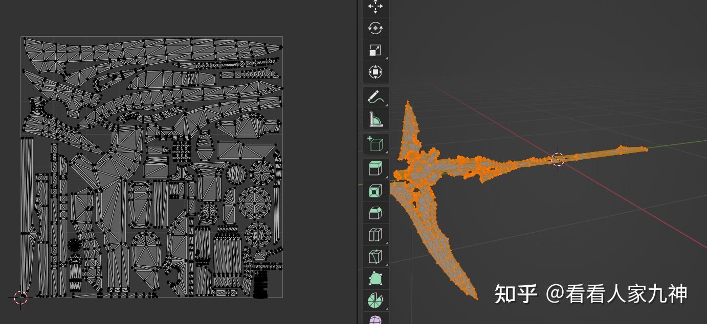Select the Bevel tool
Viewport: 707px width, 324px height.
tap(376, 211)
